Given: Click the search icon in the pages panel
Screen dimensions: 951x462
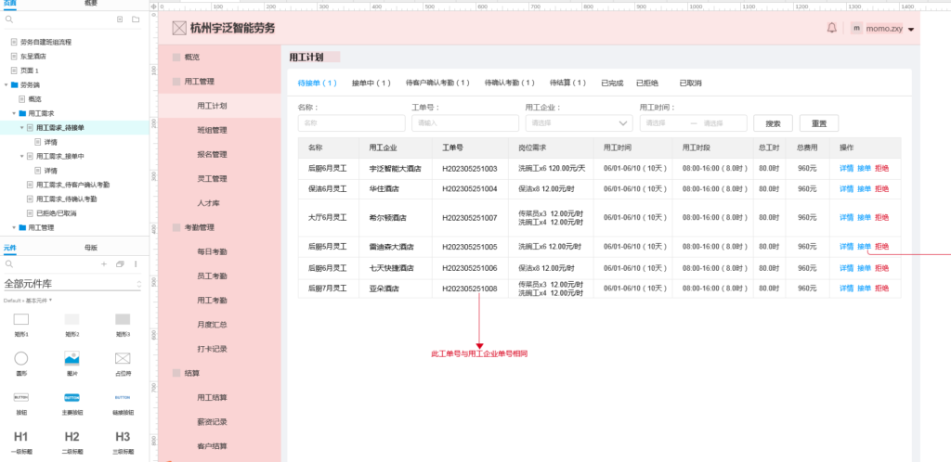Looking at the screenshot, I should click(9, 19).
